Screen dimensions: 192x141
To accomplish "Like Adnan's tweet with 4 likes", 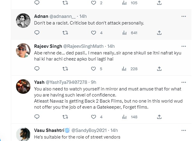I will point(93,33).
